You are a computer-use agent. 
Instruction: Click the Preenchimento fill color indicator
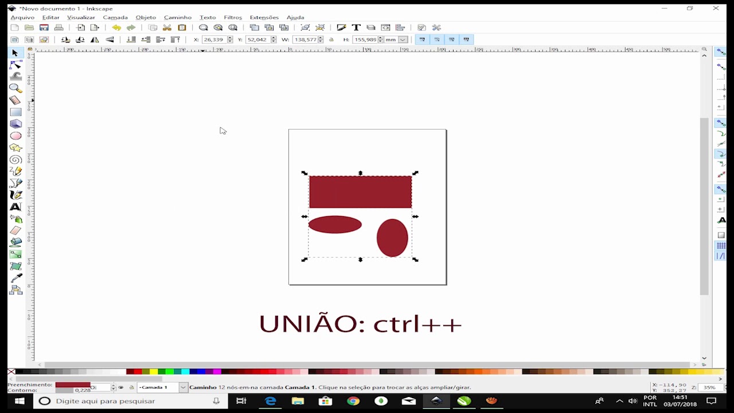tap(73, 385)
